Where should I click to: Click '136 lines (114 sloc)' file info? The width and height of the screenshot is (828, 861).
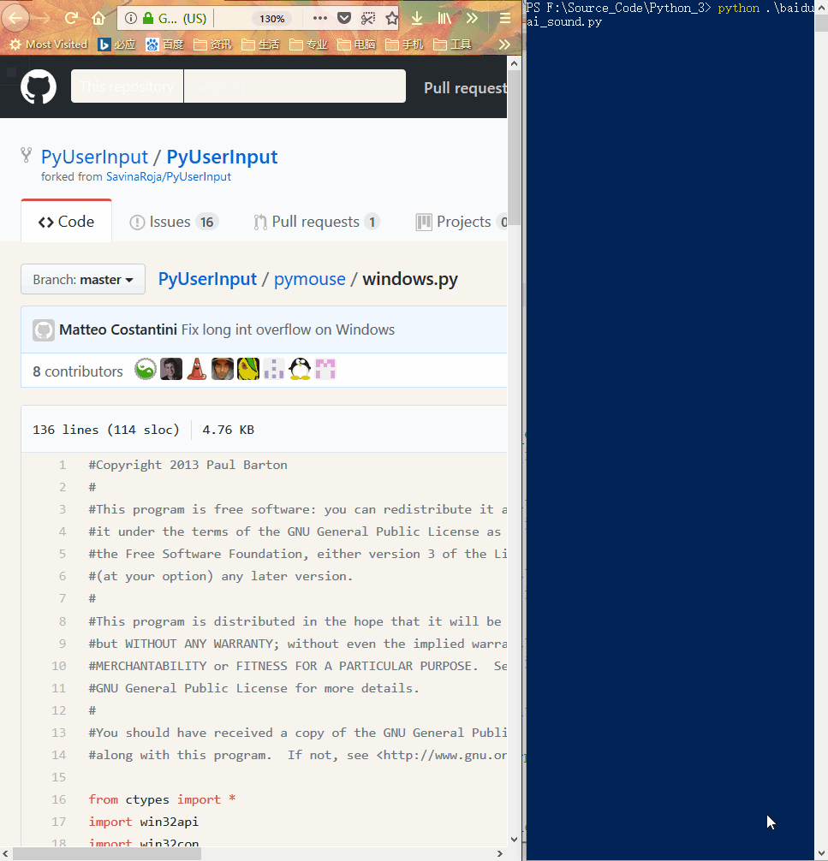(106, 430)
